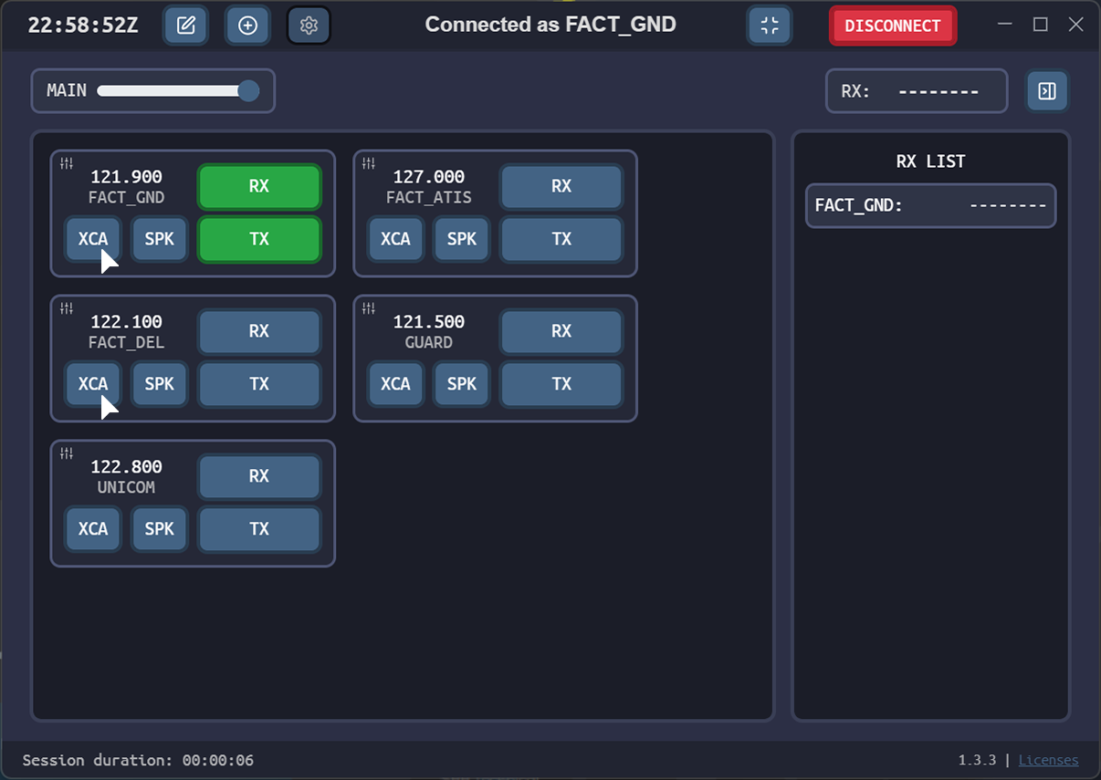Viewport: 1101px width, 780px height.
Task: Hide the RX list side panel
Action: point(1047,91)
